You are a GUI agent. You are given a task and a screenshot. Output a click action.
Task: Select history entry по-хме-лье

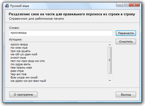(19, 48)
